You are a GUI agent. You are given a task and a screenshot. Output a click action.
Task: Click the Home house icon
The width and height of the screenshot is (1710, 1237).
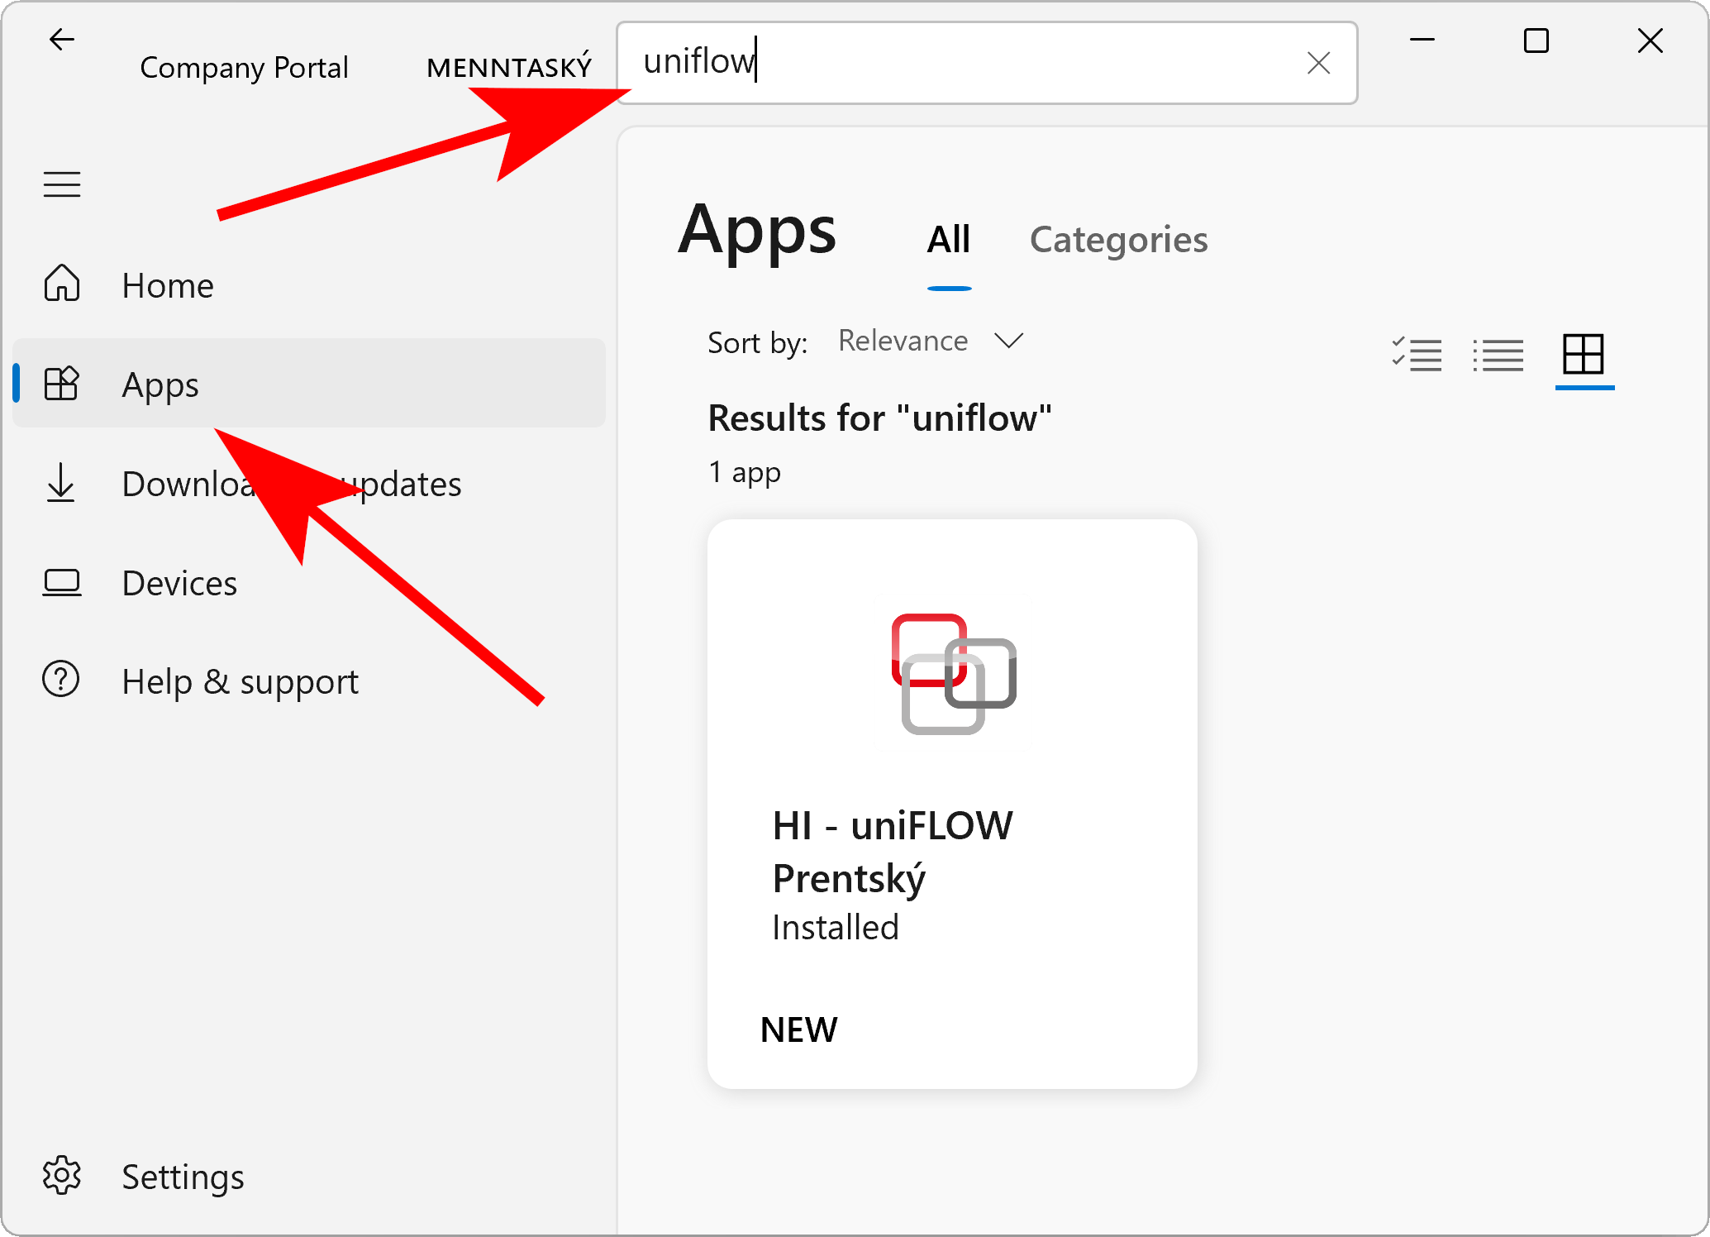(x=62, y=284)
